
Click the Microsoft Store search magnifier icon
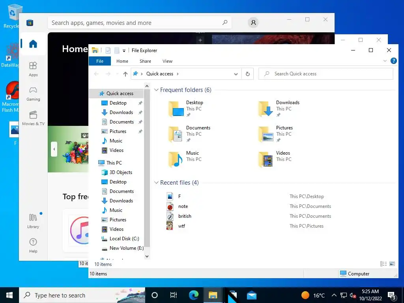point(224,22)
